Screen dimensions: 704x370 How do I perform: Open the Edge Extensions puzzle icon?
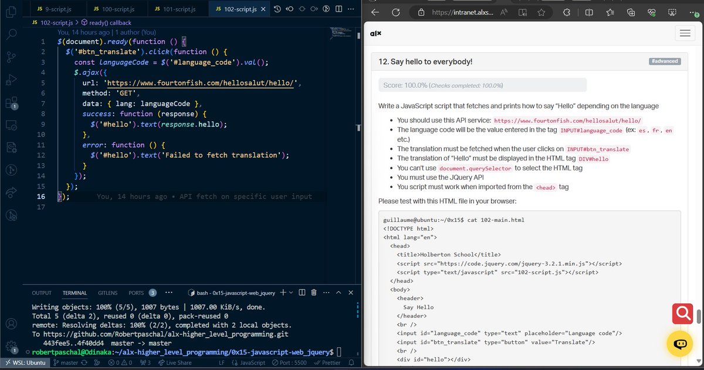tap(567, 12)
